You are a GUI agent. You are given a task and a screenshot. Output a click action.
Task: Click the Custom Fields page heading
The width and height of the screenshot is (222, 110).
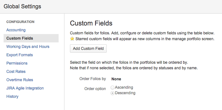tap(91, 23)
